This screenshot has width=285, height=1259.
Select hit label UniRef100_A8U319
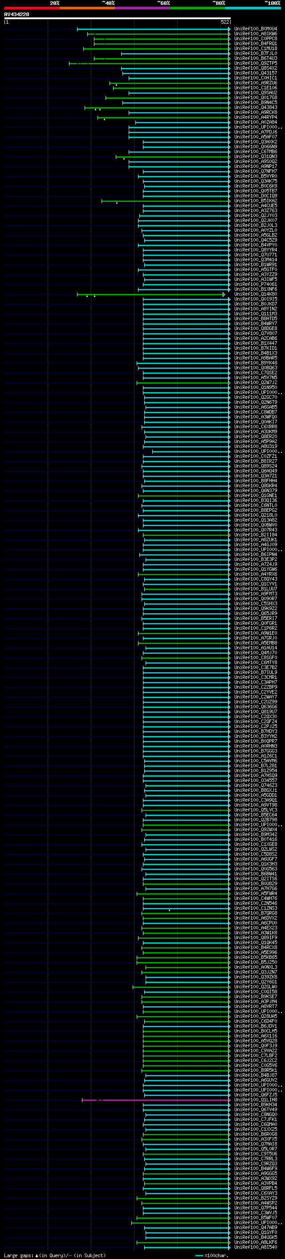pos(256,446)
